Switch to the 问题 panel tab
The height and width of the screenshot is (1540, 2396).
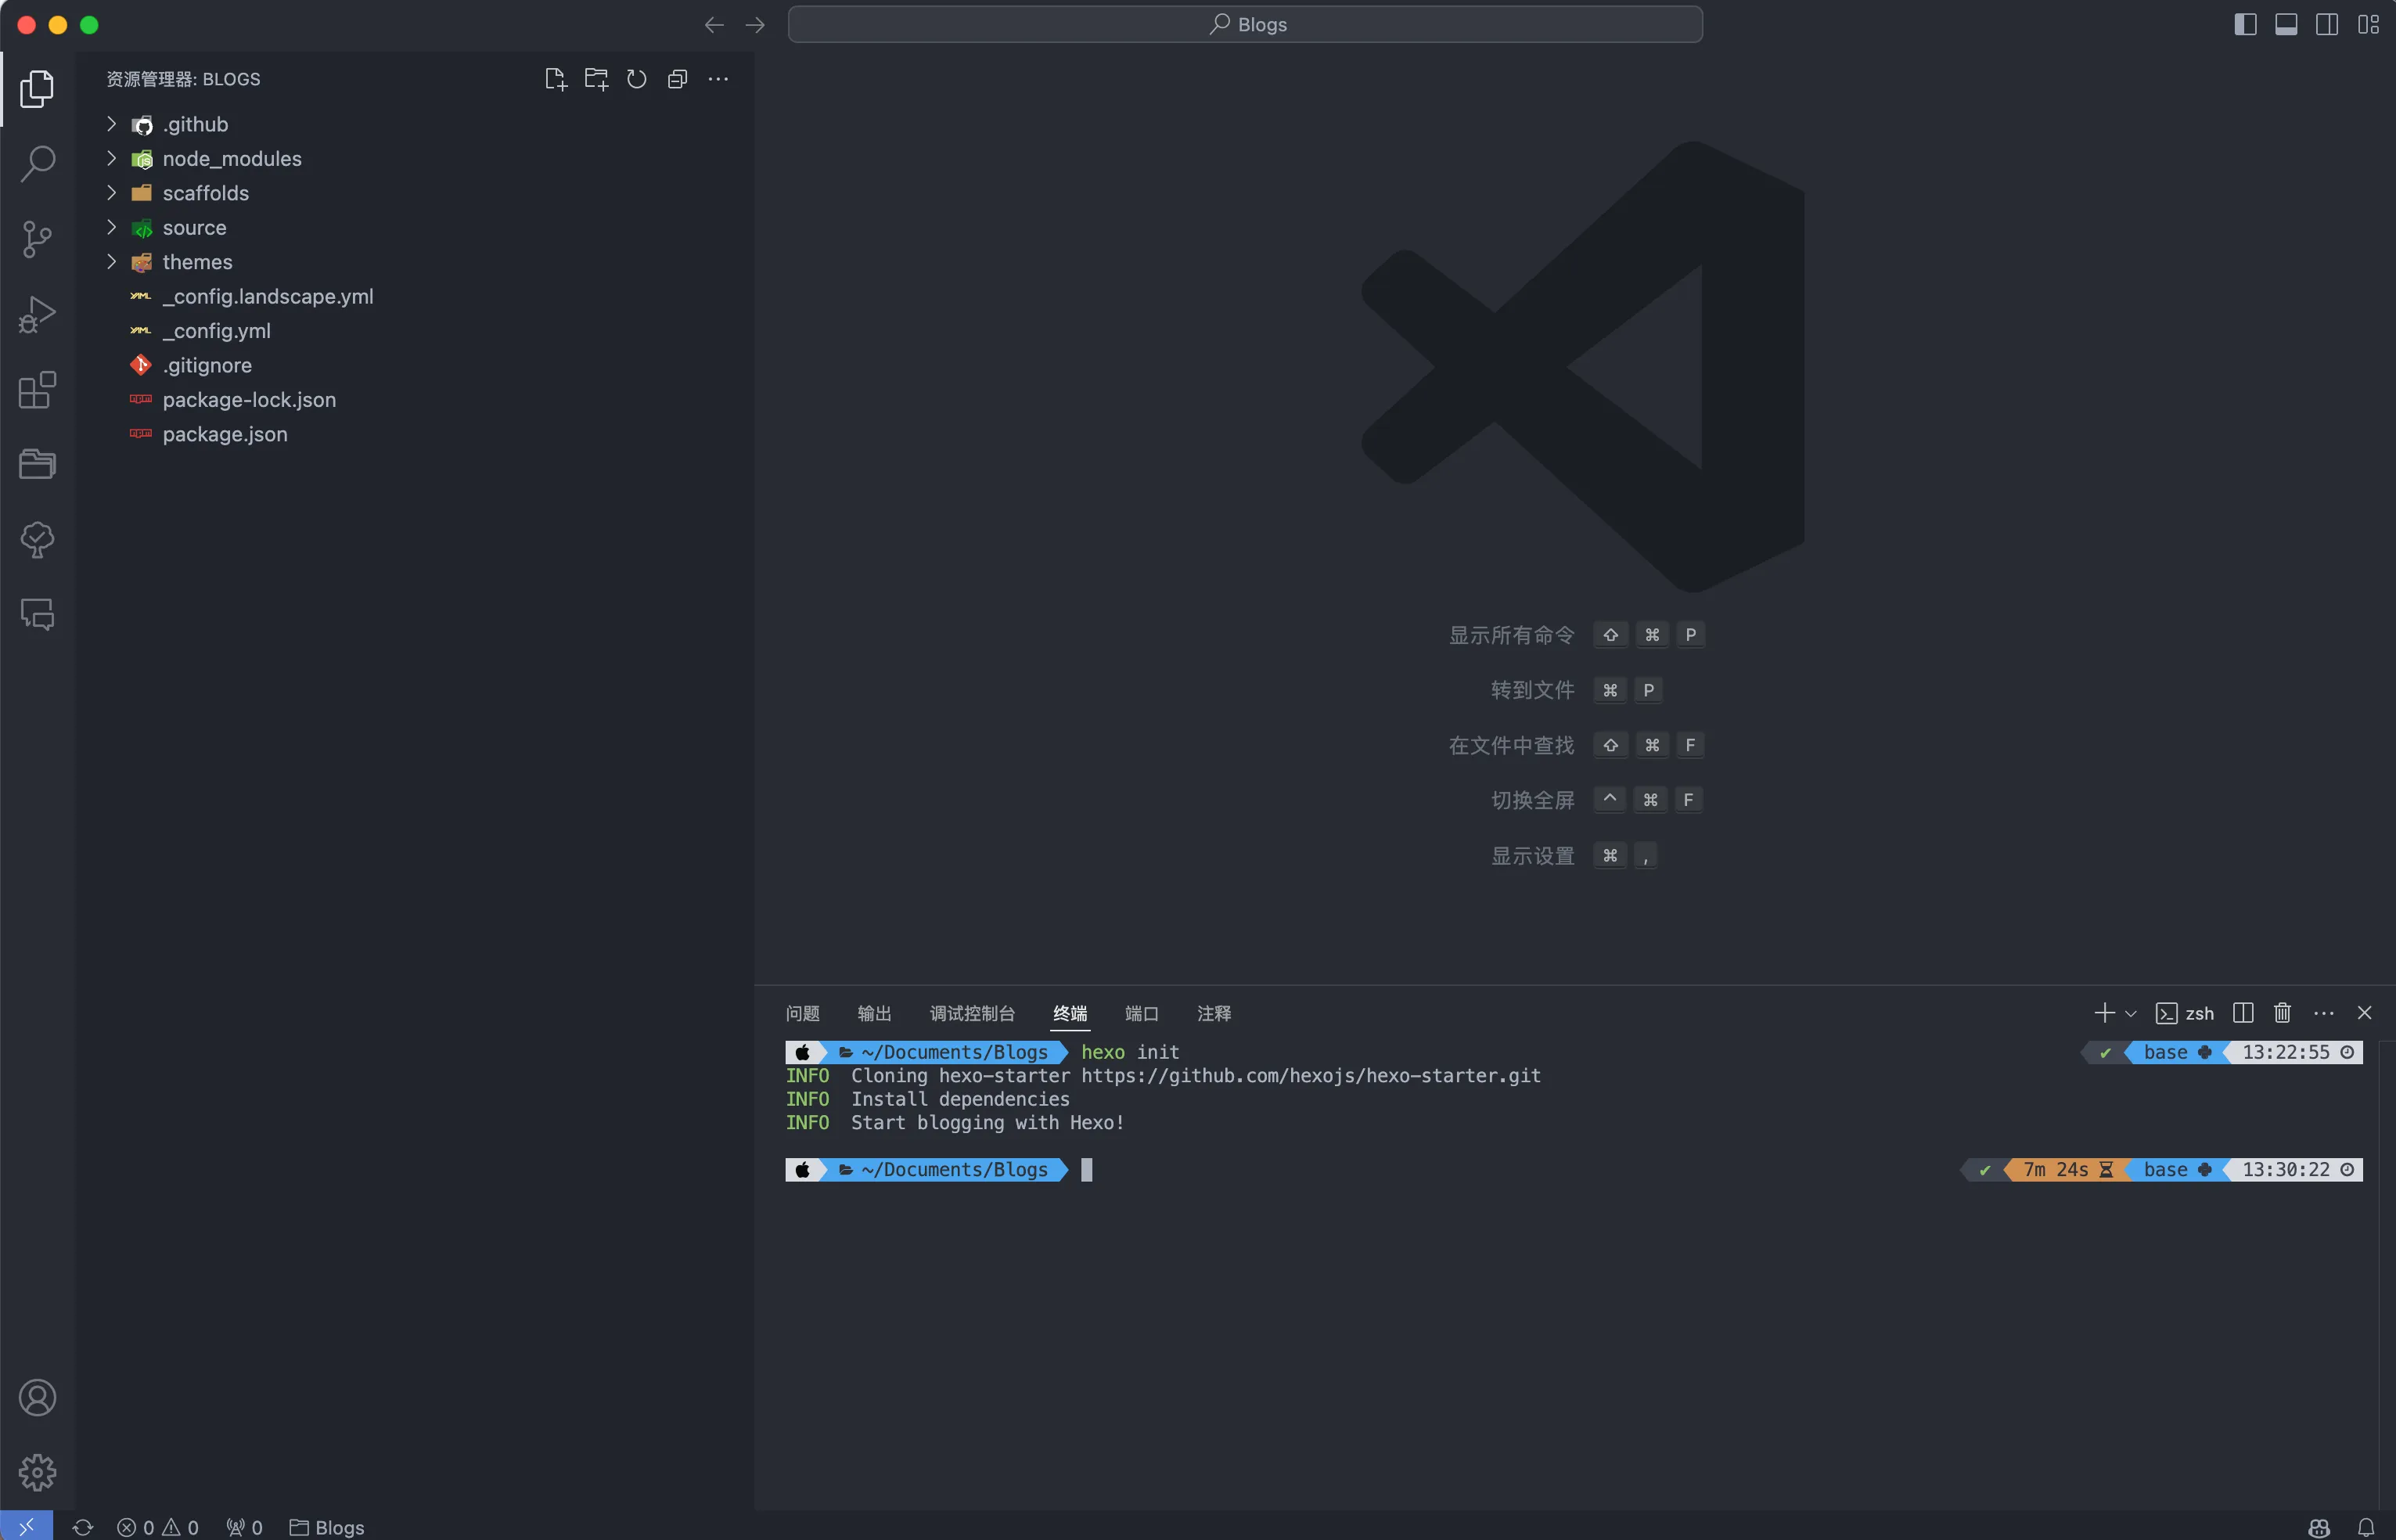(x=802, y=1014)
